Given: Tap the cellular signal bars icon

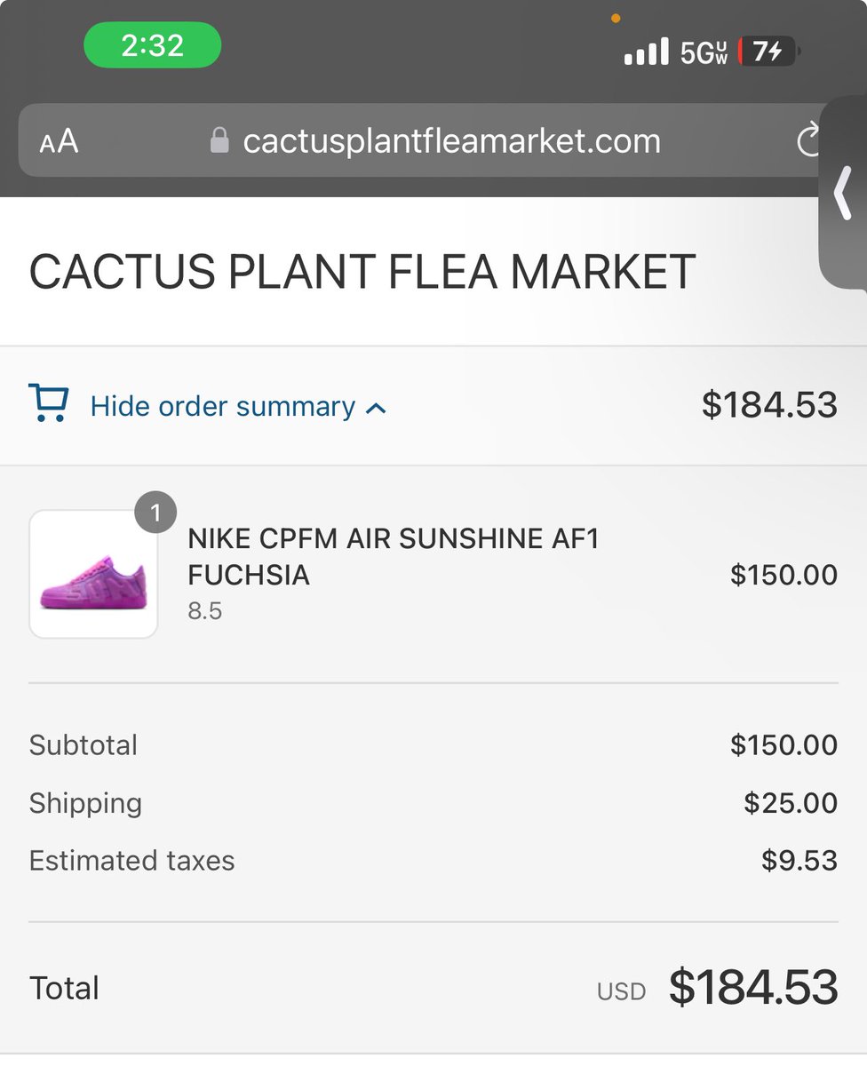Looking at the screenshot, I should click(x=646, y=52).
